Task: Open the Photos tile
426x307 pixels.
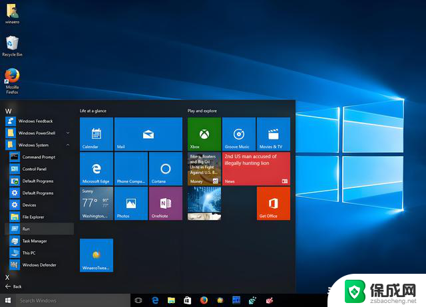Action: click(131, 203)
